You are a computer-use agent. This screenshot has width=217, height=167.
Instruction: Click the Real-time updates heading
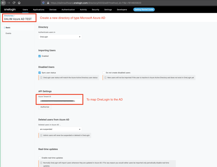pyautogui.click(x=48, y=149)
